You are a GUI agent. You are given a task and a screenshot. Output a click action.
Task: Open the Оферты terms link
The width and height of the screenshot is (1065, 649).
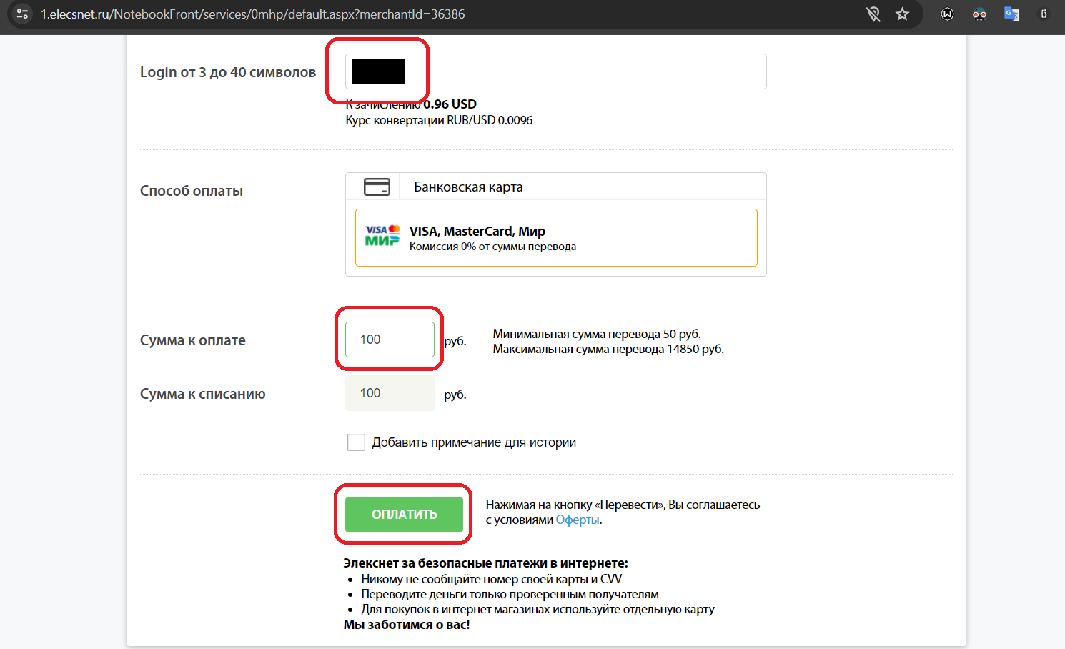pyautogui.click(x=578, y=520)
